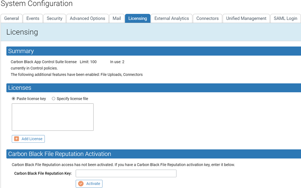Switch to the Connectors tab
Viewport: 301px width, 188px height.
coord(207,18)
